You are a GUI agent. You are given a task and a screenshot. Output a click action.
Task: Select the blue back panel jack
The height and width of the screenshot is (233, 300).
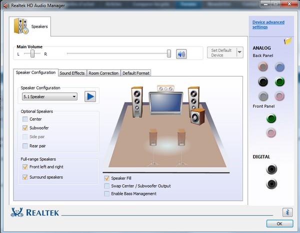[280, 67]
